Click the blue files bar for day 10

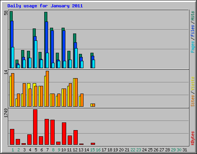(x=64, y=46)
